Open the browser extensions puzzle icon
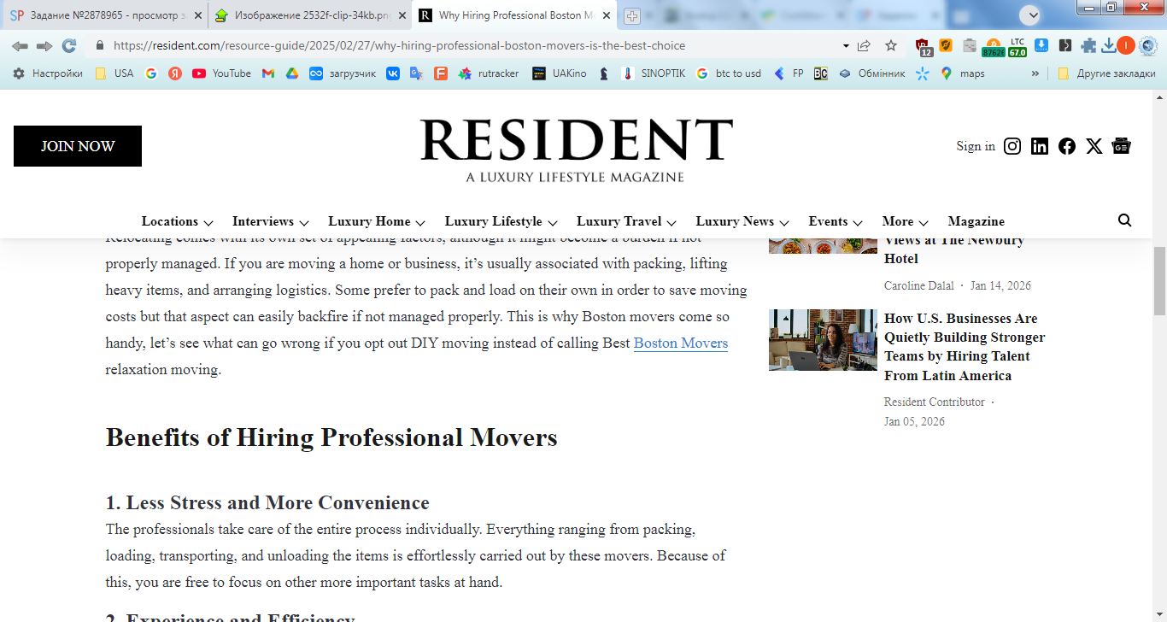Viewport: 1167px width, 622px height. tap(1088, 46)
